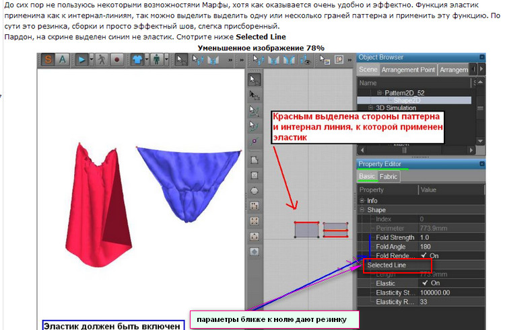Toggle the Fold Rendering On checkbox
The width and height of the screenshot is (505, 330).
(x=425, y=256)
